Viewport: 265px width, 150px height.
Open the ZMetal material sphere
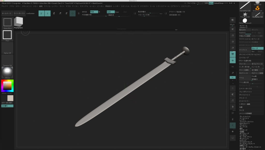[8, 73]
